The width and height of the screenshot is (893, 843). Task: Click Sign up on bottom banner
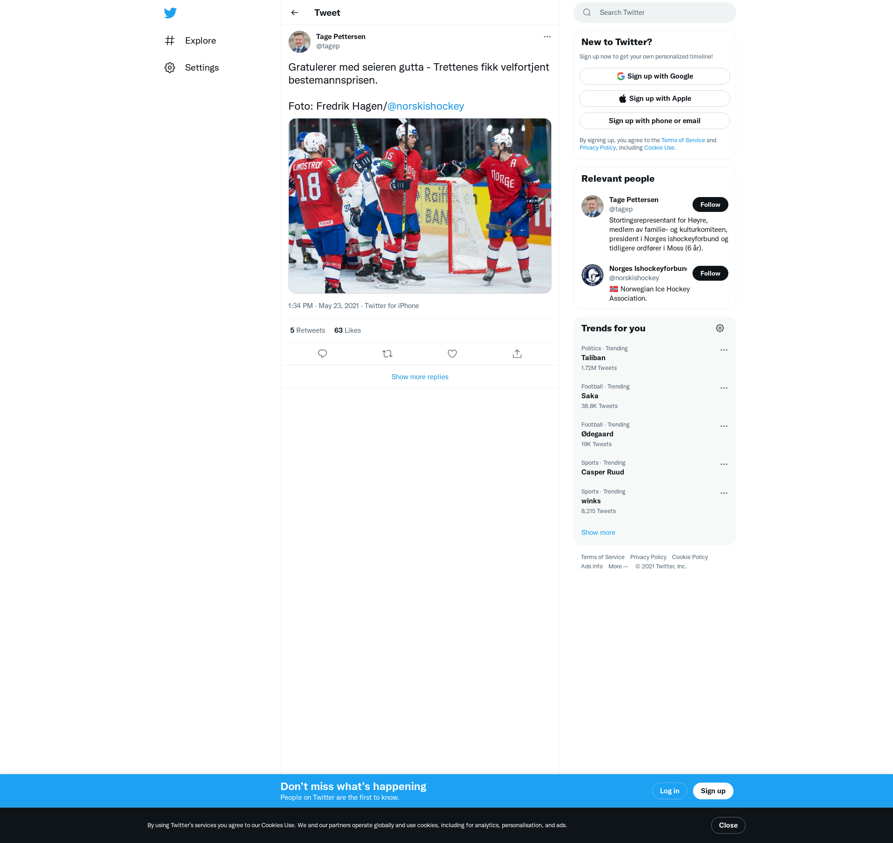point(713,791)
